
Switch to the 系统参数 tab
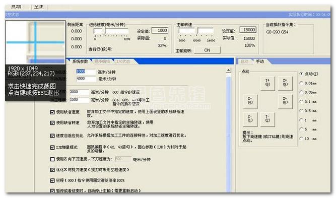pos(80,61)
